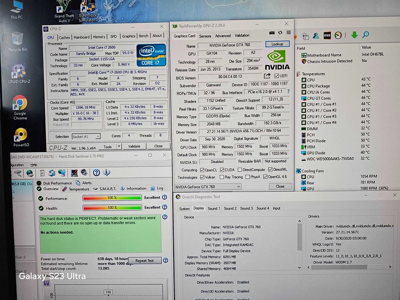The image size is (400, 300).
Task: Click the OSD icon in AIDA64 toolbar
Action: click(327, 35)
